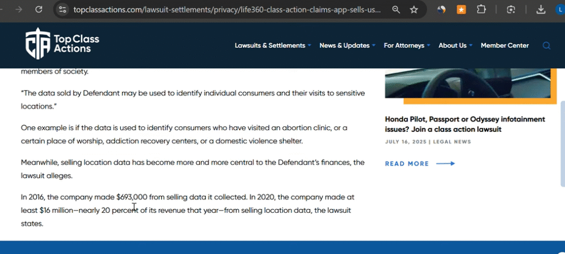Click the site search magnifier icon
565x254 pixels.
pos(546,46)
